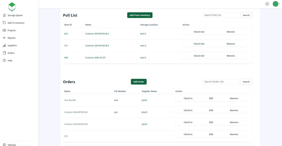Click the Storage Location column header
Image resolution: width=282 pixels, height=146 pixels.
149,25
